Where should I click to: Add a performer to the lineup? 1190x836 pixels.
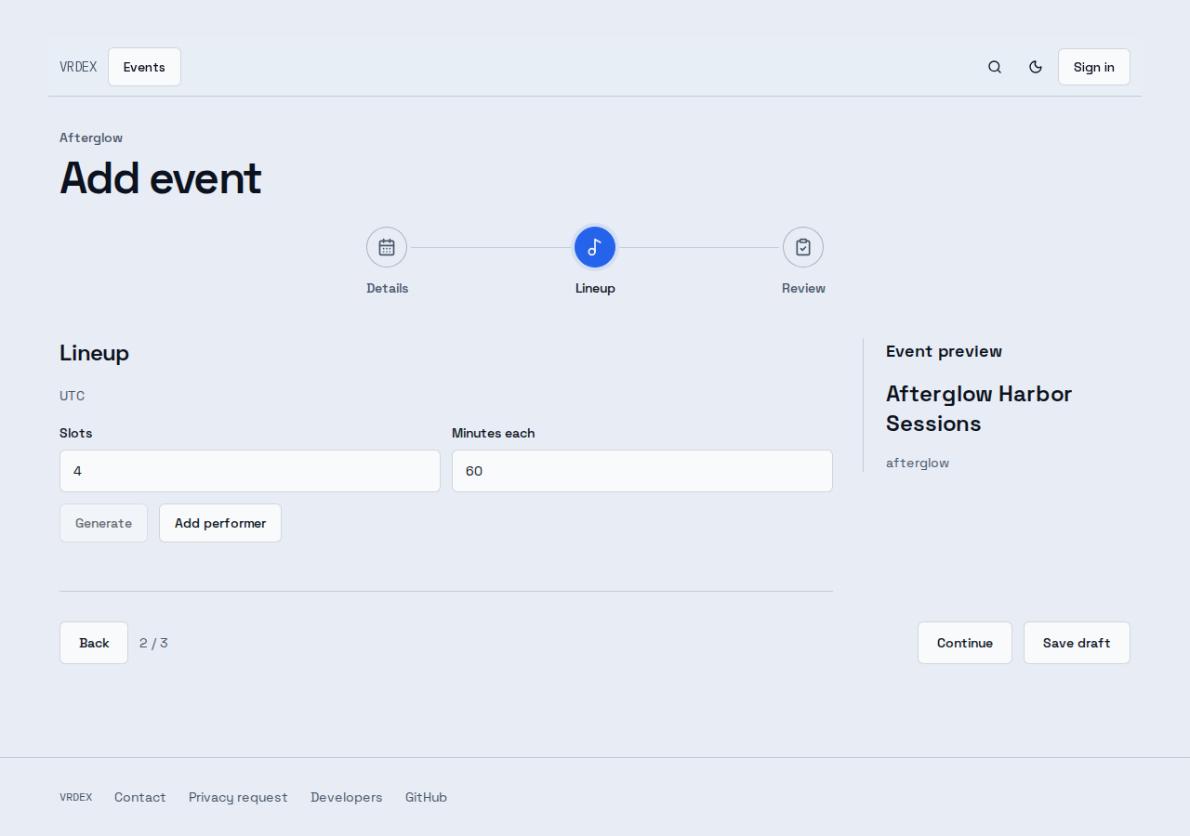(220, 523)
